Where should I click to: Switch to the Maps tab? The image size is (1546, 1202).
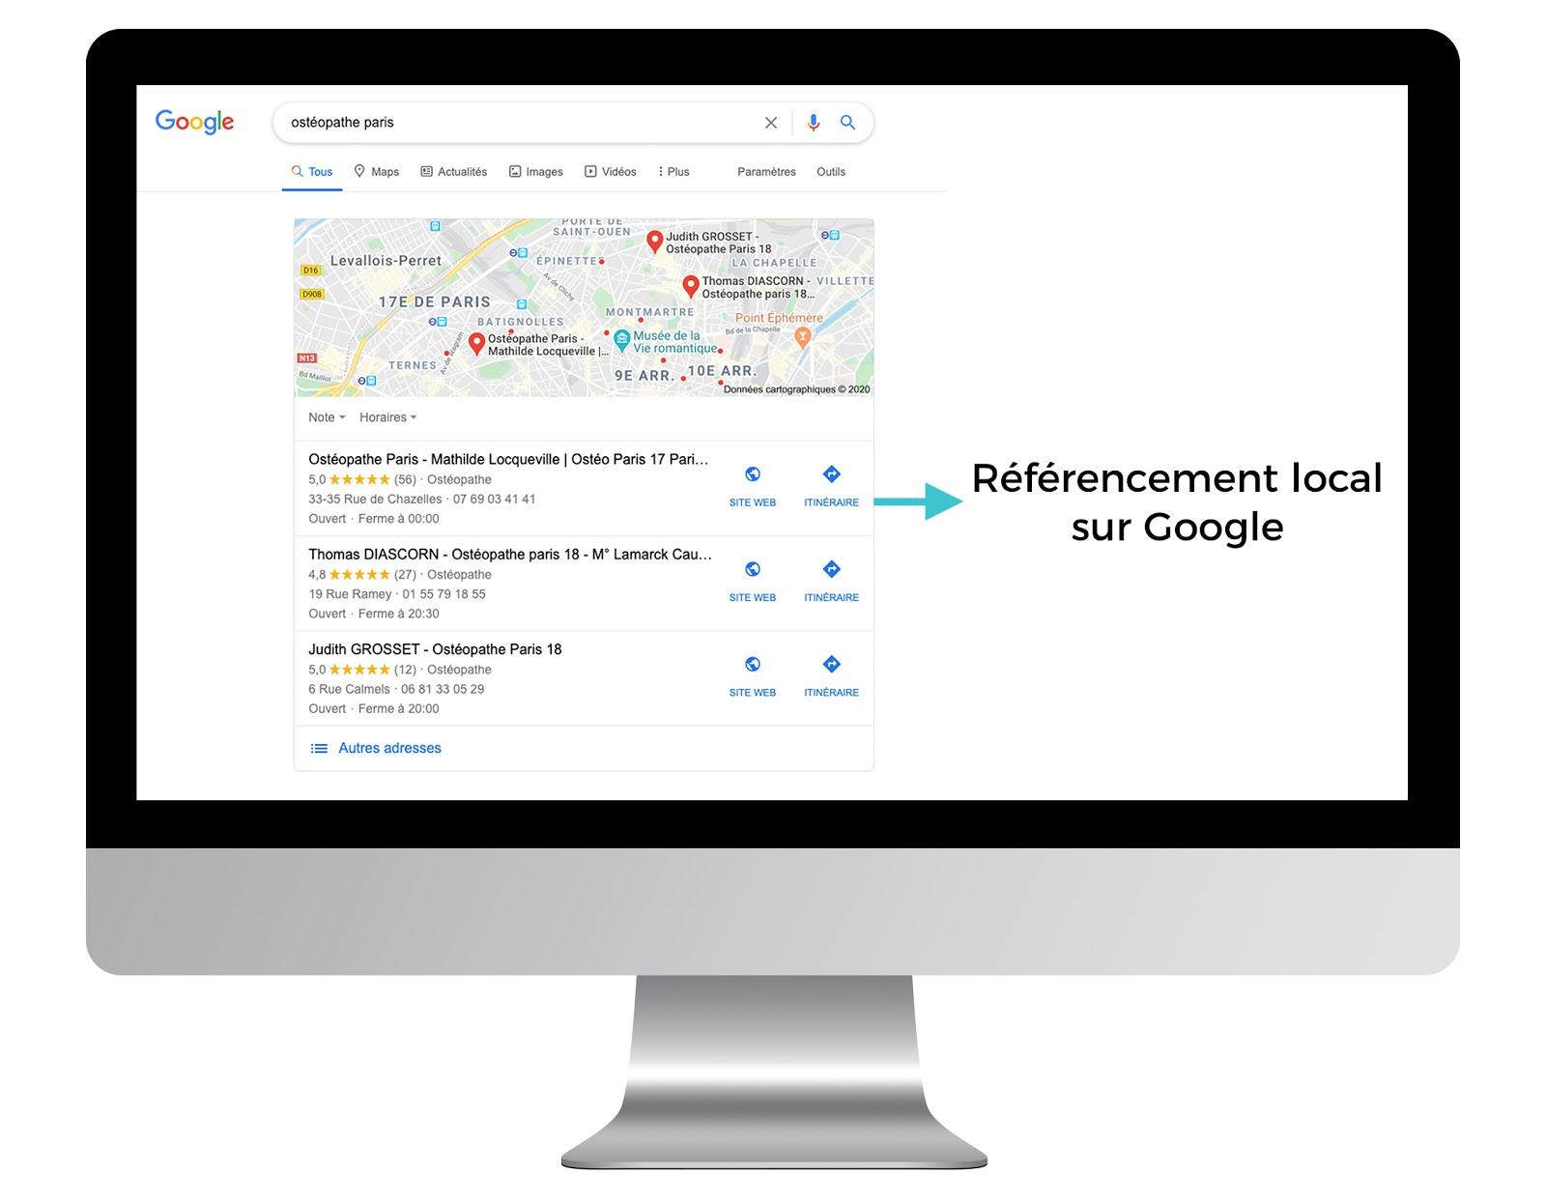click(x=377, y=172)
